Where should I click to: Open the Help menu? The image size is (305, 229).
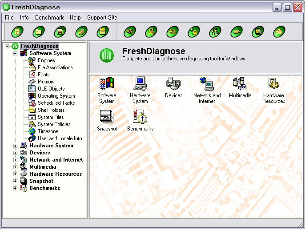coord(75,17)
